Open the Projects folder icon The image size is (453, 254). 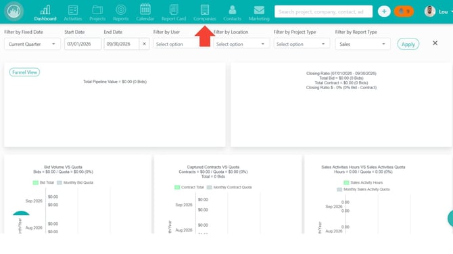coord(97,10)
